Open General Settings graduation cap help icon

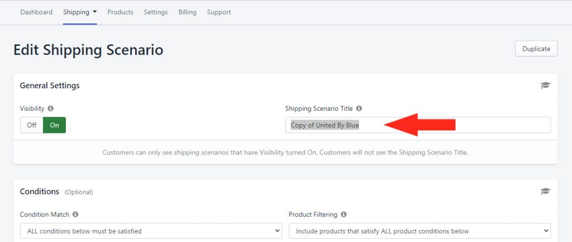click(545, 86)
